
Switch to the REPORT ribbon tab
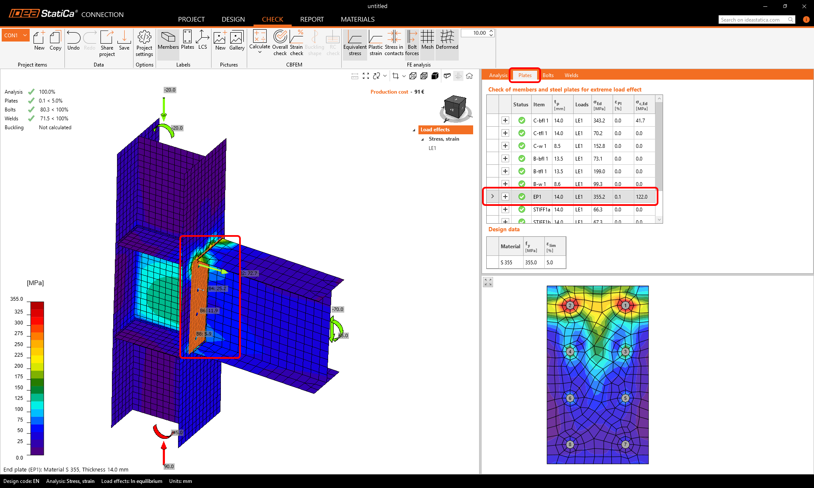pos(312,19)
